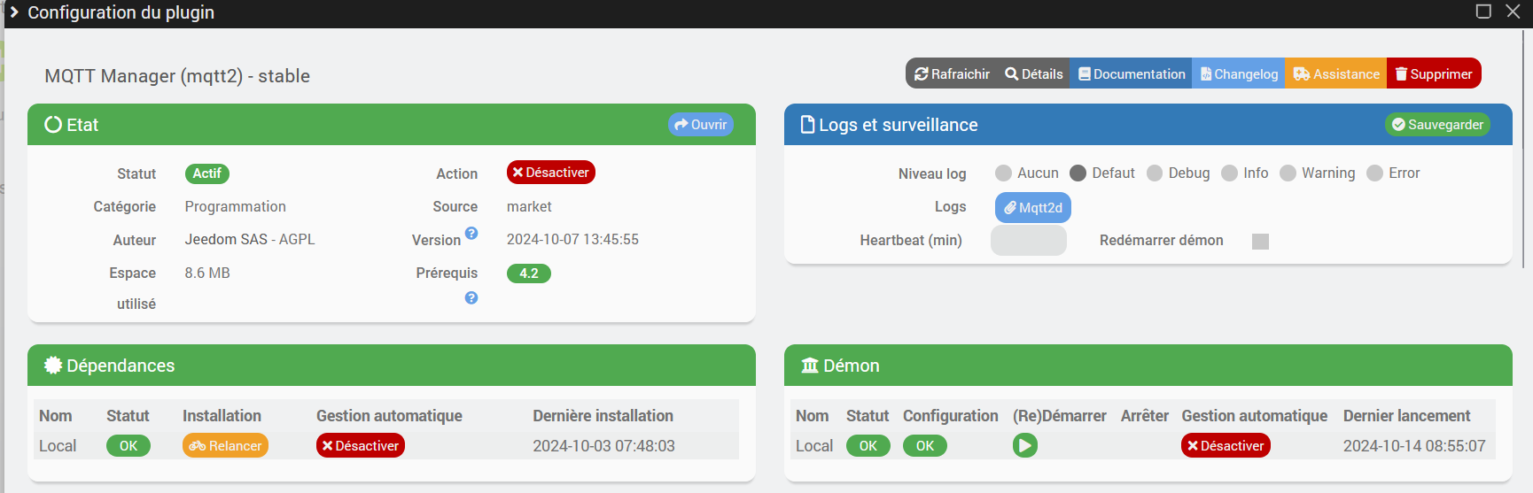Start the daemon with the green play icon
The image size is (1533, 493).
(x=1025, y=445)
